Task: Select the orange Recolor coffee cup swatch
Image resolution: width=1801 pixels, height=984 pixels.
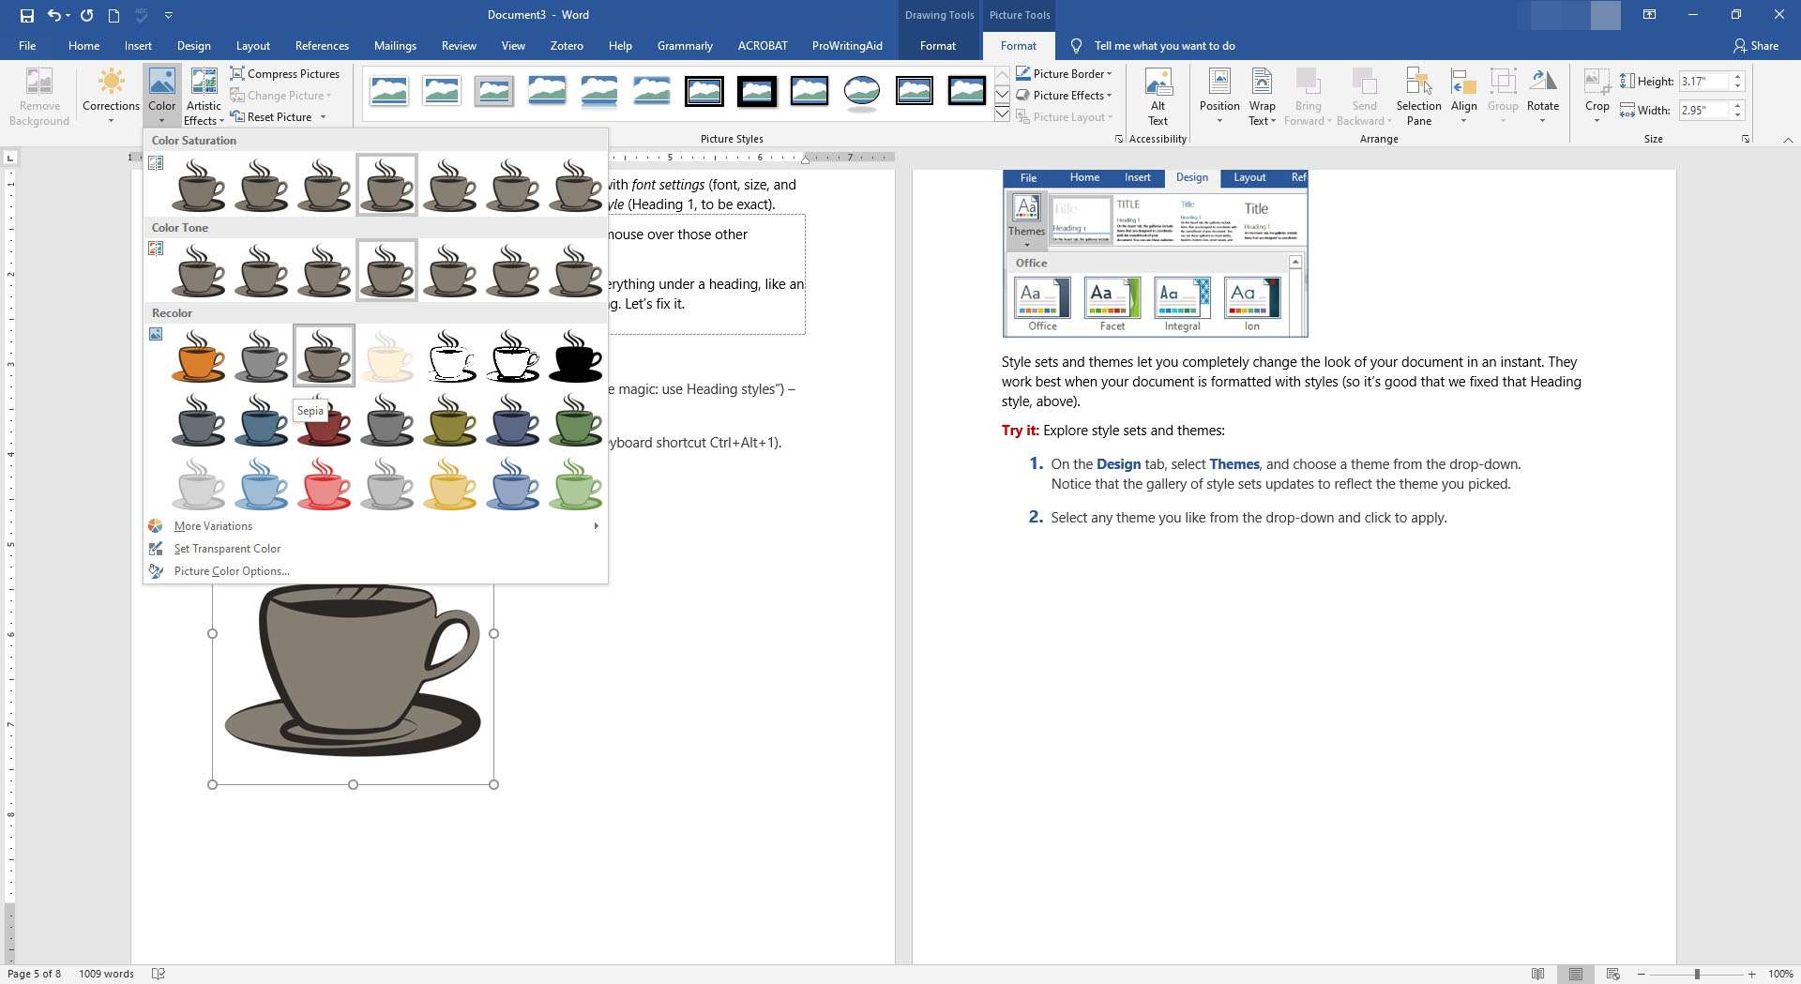Action: pyautogui.click(x=198, y=356)
